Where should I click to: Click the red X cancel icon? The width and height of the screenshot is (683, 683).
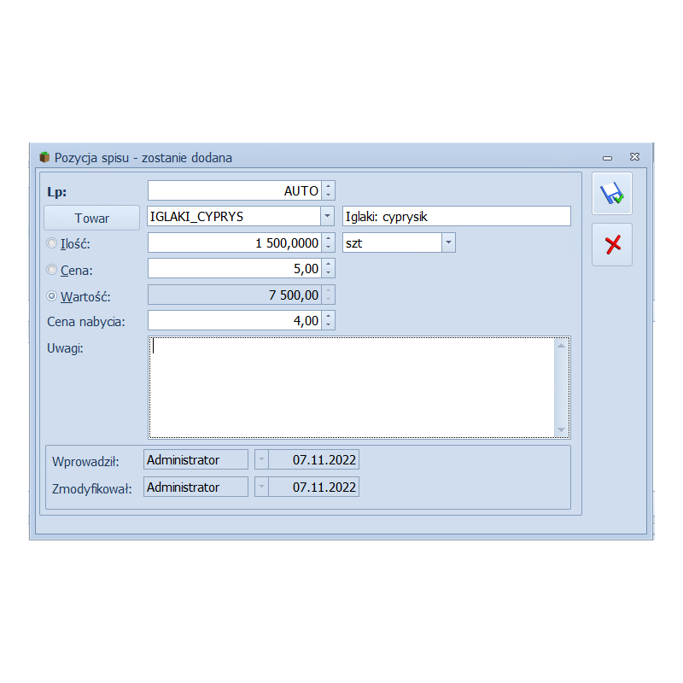coord(612,245)
